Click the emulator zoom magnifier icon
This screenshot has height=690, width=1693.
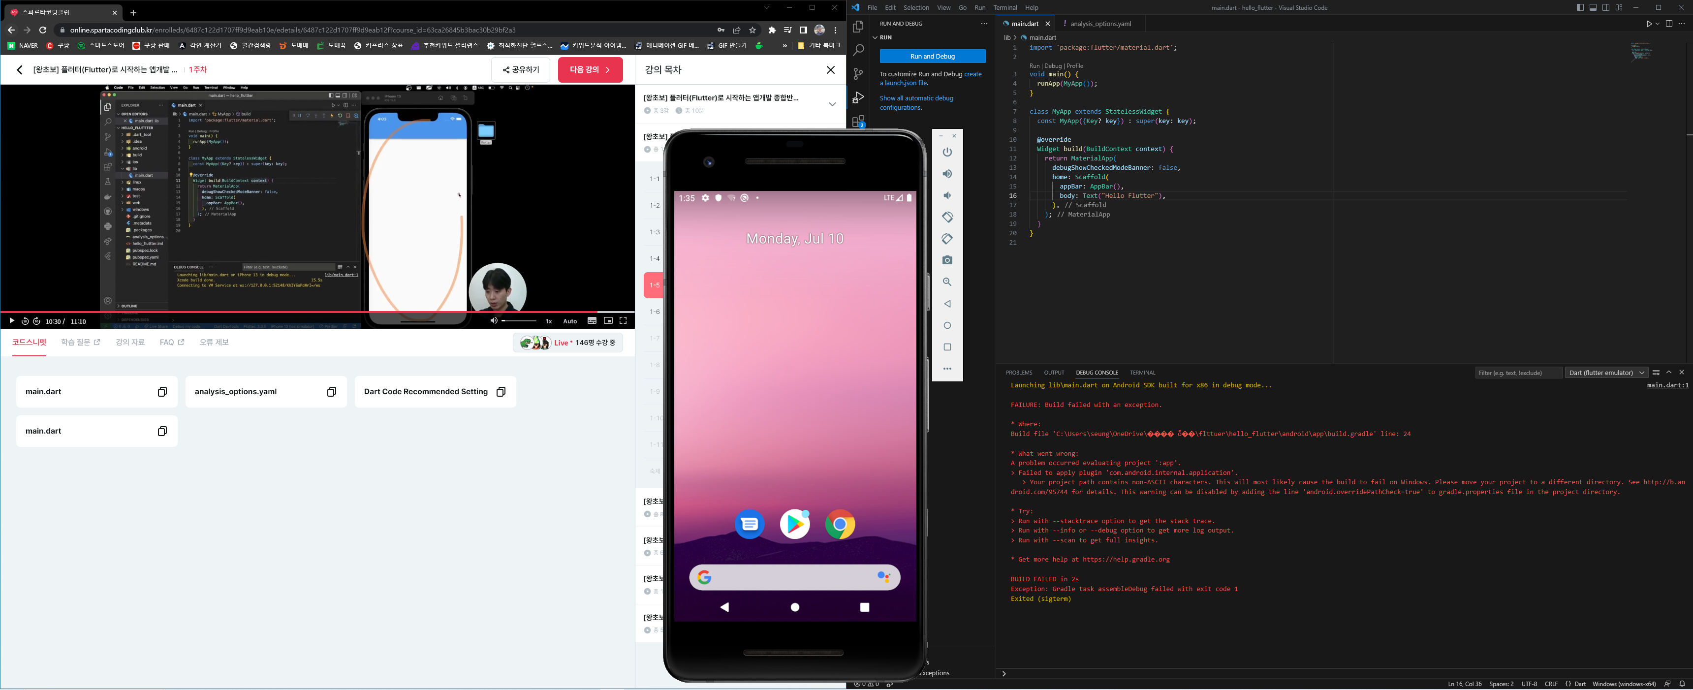pos(947,282)
